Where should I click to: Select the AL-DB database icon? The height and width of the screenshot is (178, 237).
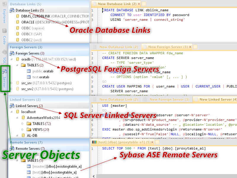coord(23,135)
